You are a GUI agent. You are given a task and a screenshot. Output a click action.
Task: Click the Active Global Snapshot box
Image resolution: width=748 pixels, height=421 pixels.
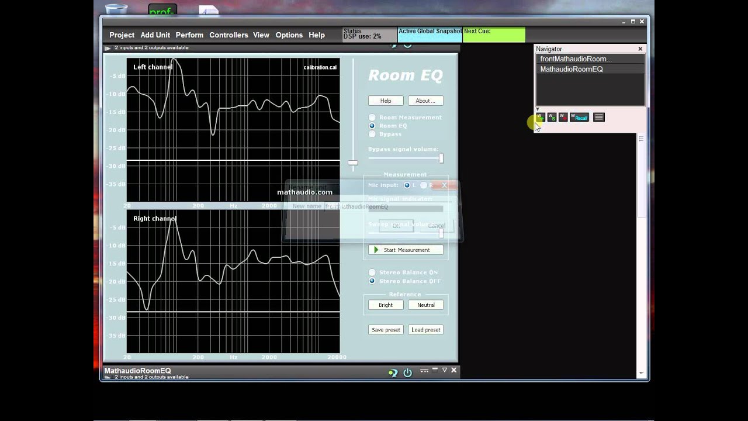(x=430, y=34)
